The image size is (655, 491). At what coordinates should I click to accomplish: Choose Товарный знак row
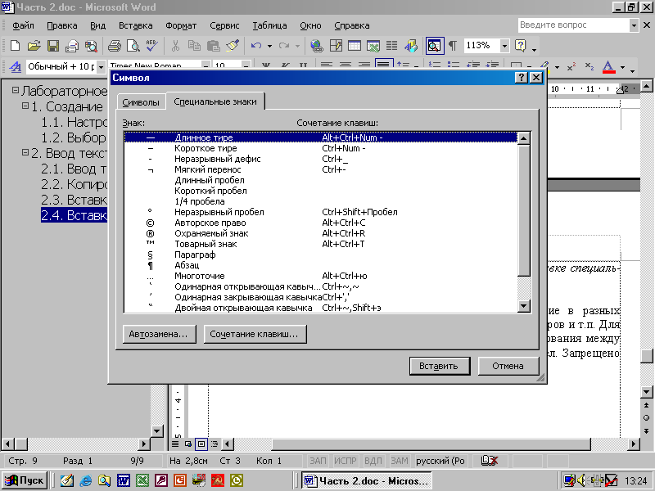coord(320,244)
